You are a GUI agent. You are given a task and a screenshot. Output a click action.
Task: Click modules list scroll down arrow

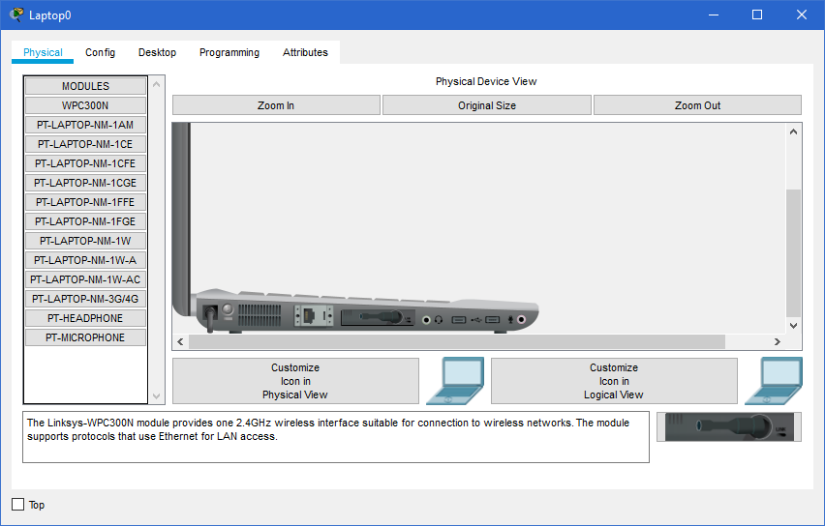[156, 396]
